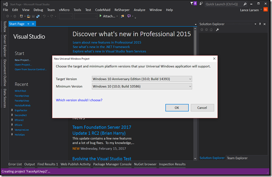
Task: Open the Team Foundation Server 2017 news link
Action: [x=102, y=130]
